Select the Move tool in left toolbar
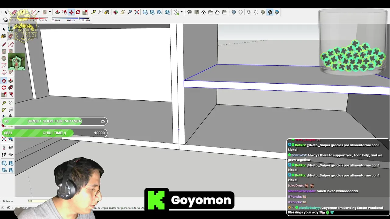This screenshot has width=390, height=219. (4, 81)
